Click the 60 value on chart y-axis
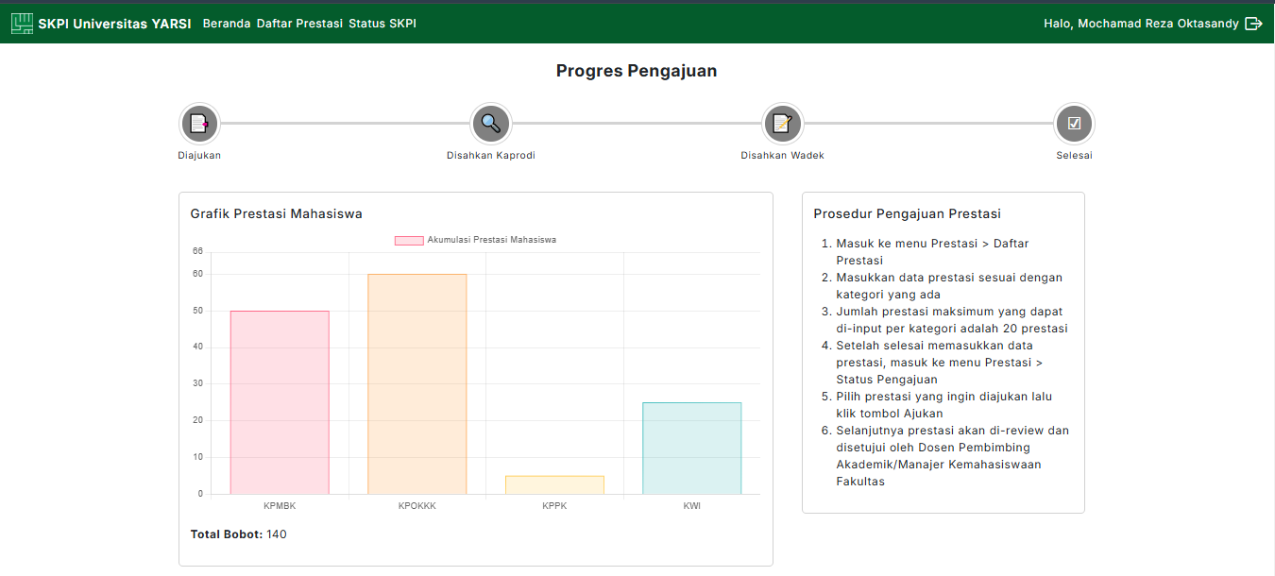This screenshot has width=1275, height=576. [197, 274]
